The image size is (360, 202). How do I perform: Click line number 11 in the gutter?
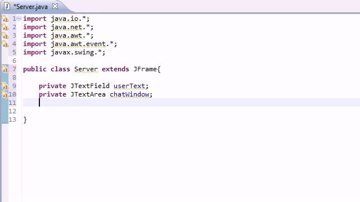pos(12,103)
